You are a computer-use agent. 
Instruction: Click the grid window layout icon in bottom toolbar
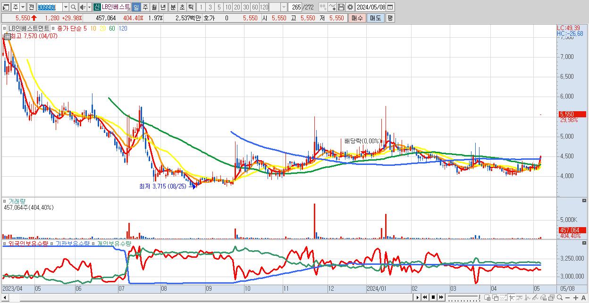tap(487, 298)
